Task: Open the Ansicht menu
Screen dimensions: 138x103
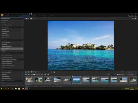Action: pos(18,14)
